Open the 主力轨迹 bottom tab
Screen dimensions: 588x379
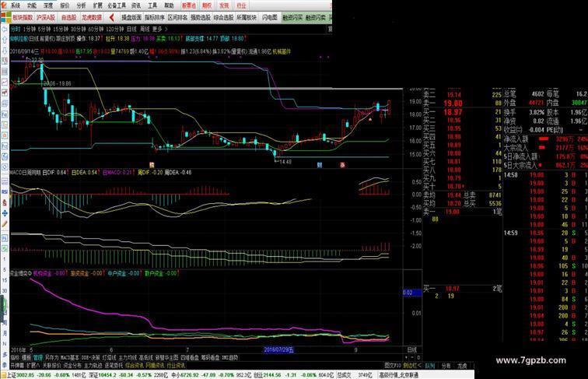point(93,365)
